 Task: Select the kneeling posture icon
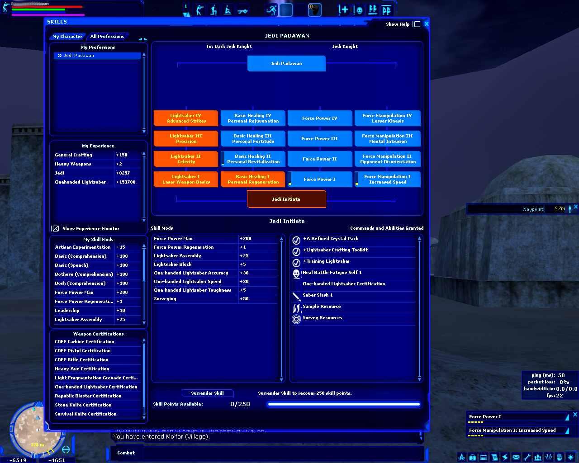point(214,10)
